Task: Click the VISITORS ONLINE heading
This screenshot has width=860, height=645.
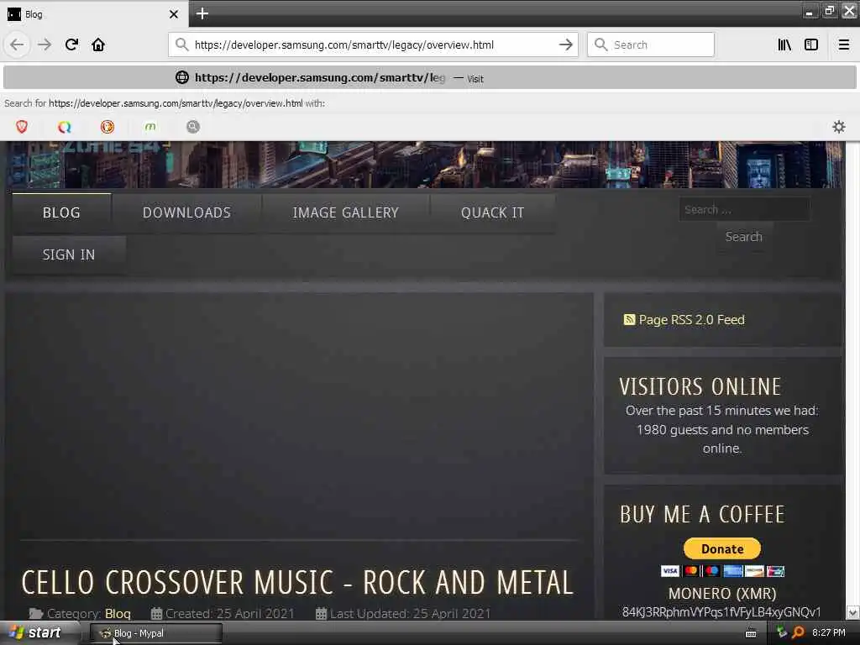Action: click(x=700, y=386)
